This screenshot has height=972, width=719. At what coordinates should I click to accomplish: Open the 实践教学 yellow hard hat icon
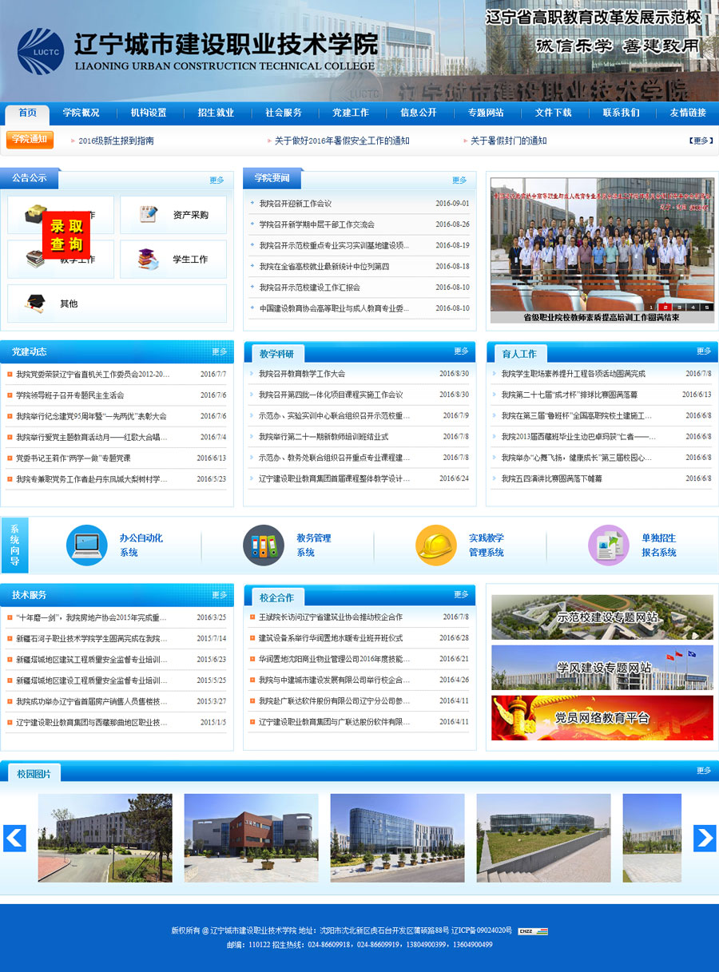tap(436, 546)
